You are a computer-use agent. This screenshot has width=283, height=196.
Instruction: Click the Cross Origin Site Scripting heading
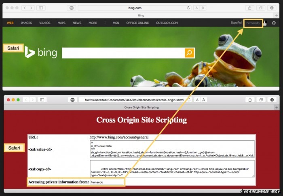pyautogui.click(x=141, y=120)
